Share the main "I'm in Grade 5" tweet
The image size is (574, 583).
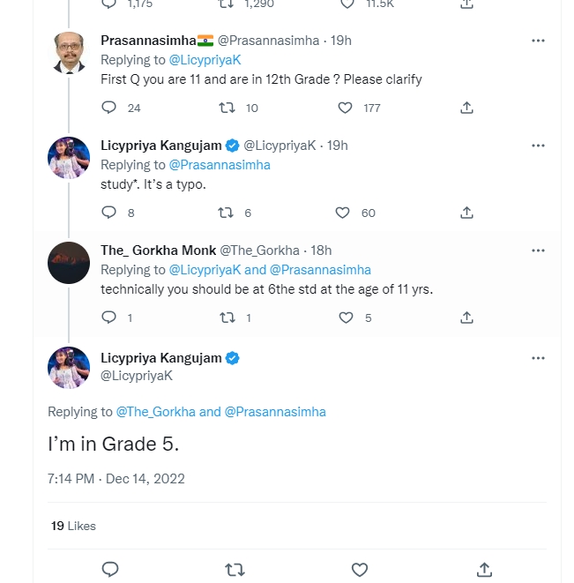click(x=483, y=569)
